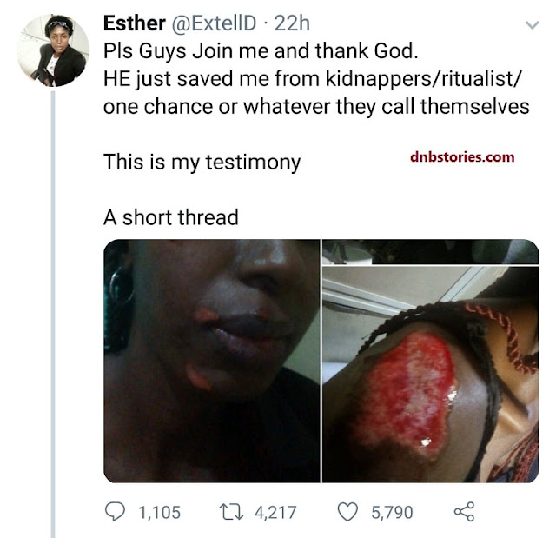556x538 pixels.
Task: Click the 5,790 likes count
Action: pos(392,513)
